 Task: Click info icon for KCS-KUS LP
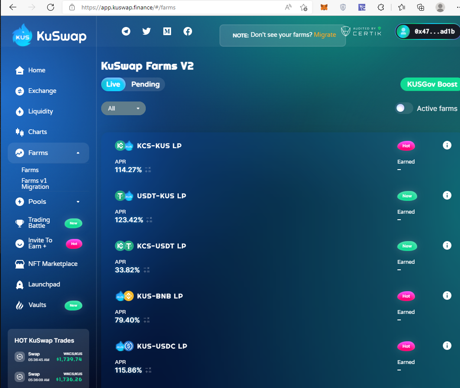pyautogui.click(x=447, y=145)
